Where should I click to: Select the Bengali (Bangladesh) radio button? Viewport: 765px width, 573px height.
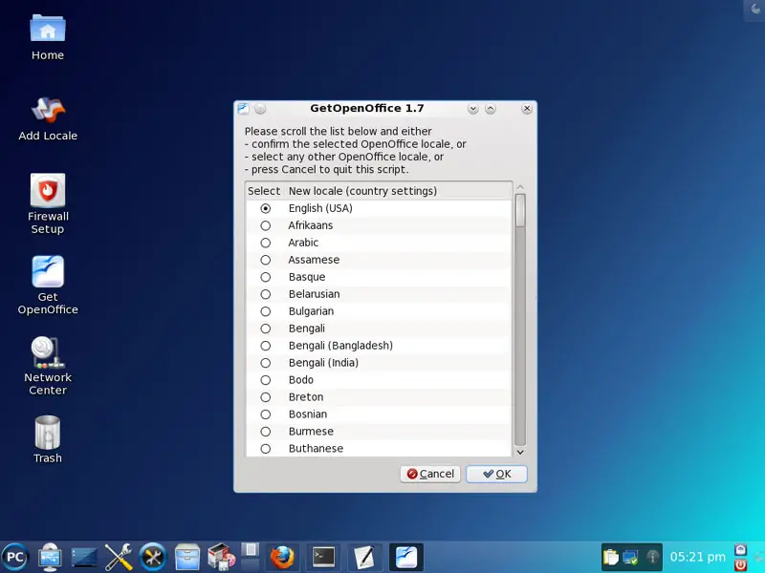click(x=266, y=346)
